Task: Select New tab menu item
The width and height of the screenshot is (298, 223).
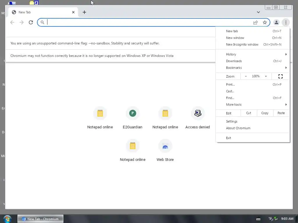Action: (253, 31)
